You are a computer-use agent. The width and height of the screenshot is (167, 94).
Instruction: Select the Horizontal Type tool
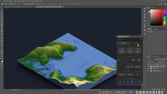tap(2, 45)
